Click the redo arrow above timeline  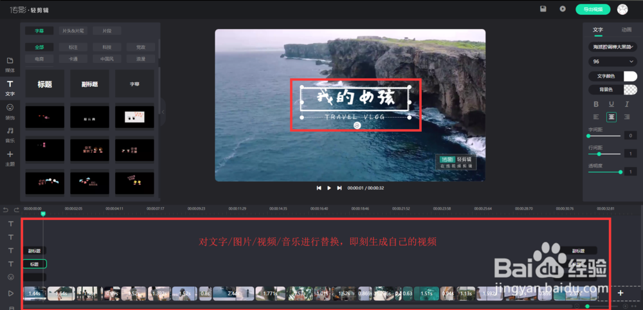[17, 210]
